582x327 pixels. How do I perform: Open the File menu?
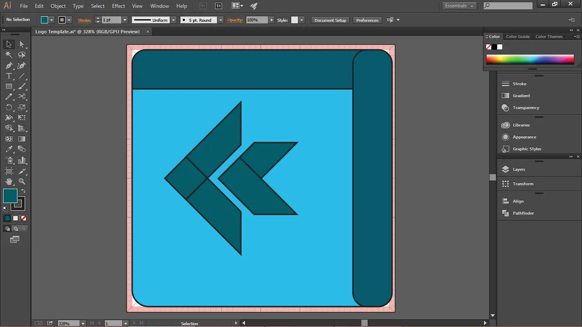(x=24, y=6)
